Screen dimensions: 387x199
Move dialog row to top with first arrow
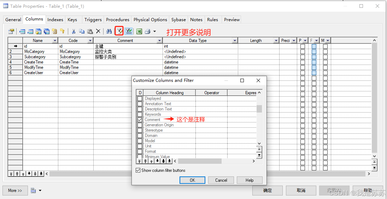pos(140,161)
